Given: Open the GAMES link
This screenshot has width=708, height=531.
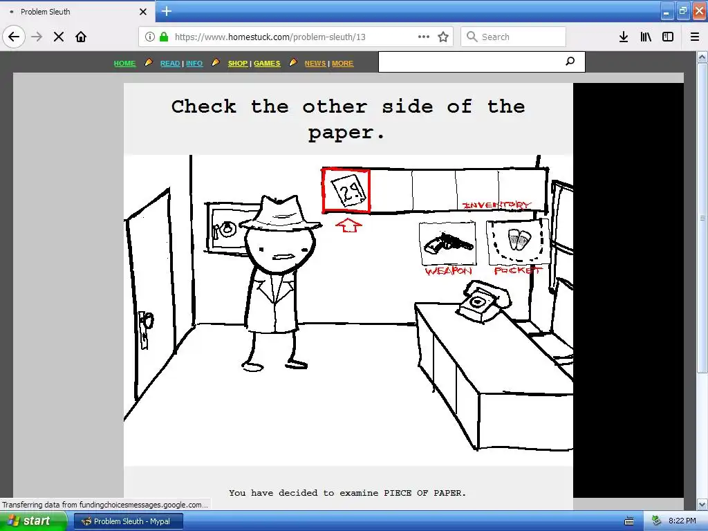Looking at the screenshot, I should click(x=267, y=63).
